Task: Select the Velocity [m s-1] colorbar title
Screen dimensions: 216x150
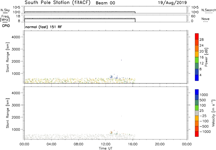Action: [x=213, y=113]
